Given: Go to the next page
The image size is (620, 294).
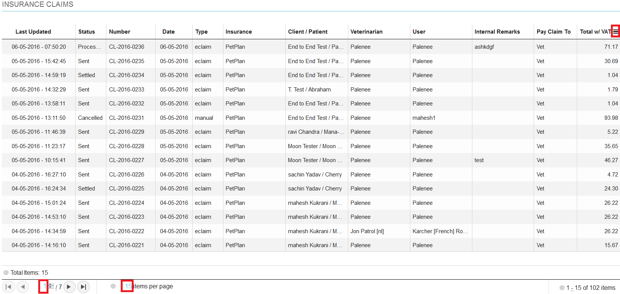Looking at the screenshot, I should tap(69, 287).
